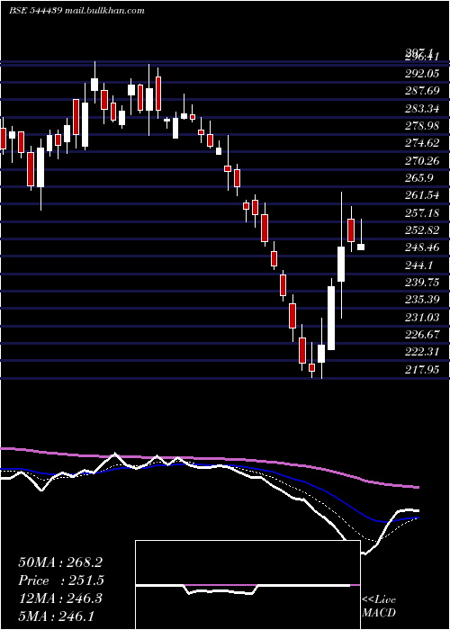Click the 248.46 price axis label
Viewport: 450px width, 630px height.
(422, 247)
